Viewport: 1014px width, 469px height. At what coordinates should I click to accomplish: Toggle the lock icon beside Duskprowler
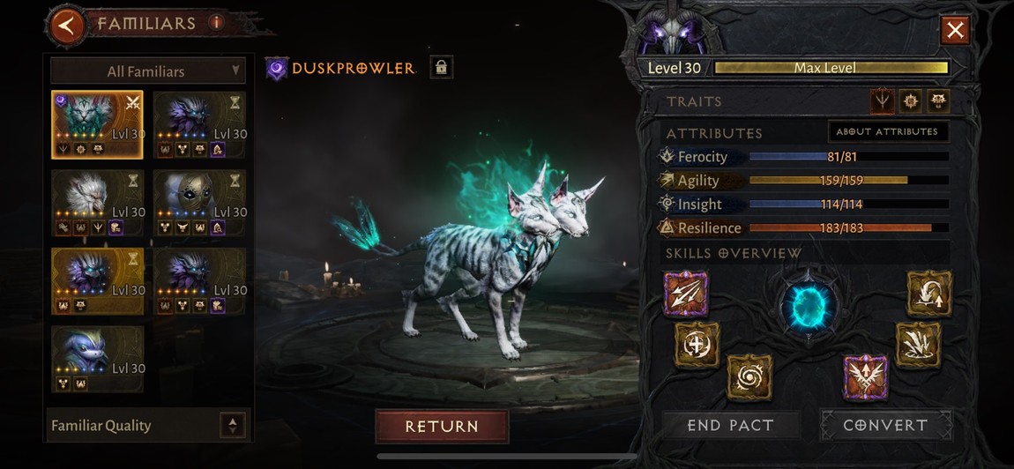[x=442, y=67]
